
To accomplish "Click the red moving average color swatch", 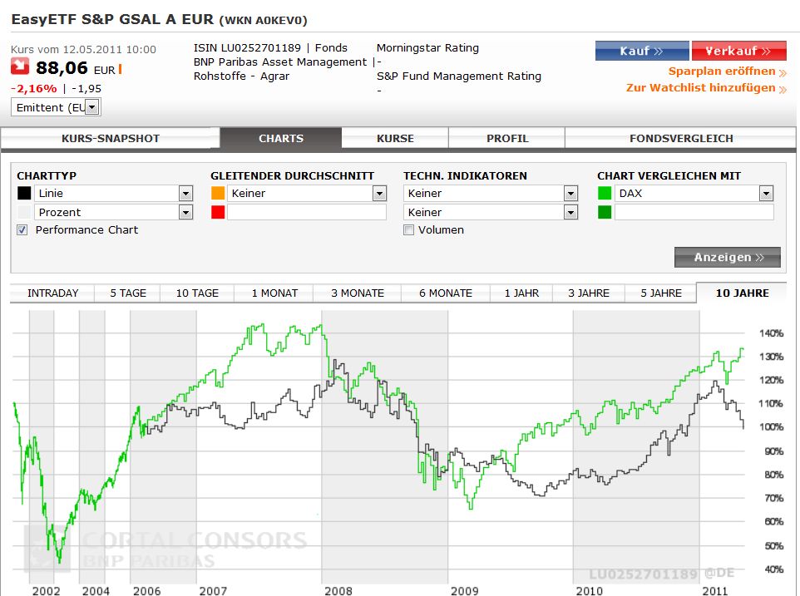I will (218, 212).
